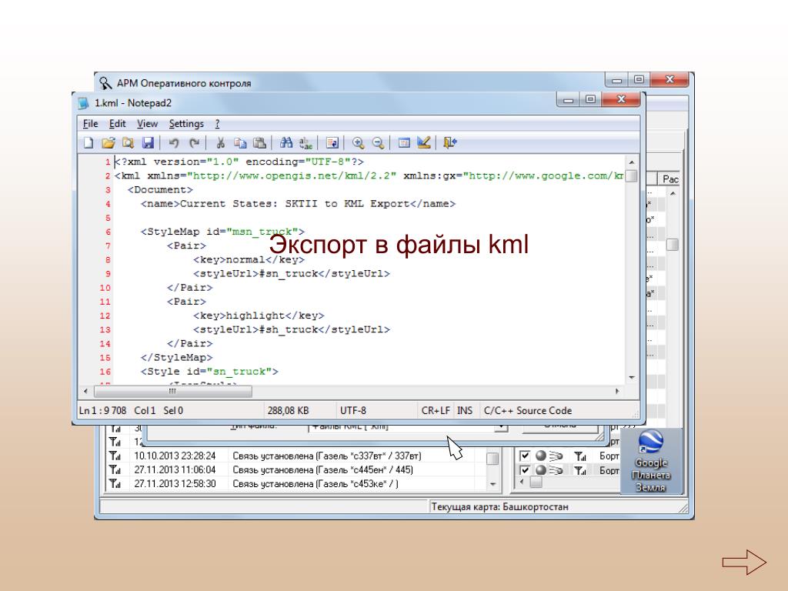Viewport: 788px width, 591px height.
Task: Click the C/C++ Source Code scheme field
Action: [x=528, y=411]
